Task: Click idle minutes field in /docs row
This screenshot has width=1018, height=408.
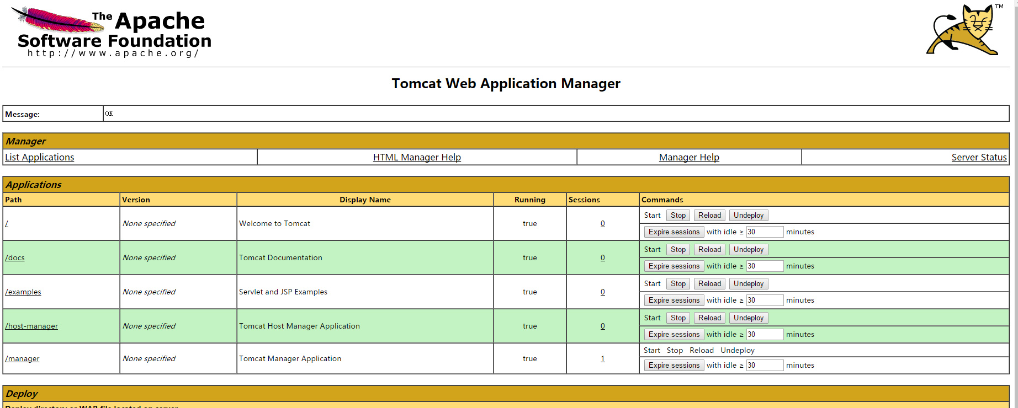Action: tap(765, 266)
